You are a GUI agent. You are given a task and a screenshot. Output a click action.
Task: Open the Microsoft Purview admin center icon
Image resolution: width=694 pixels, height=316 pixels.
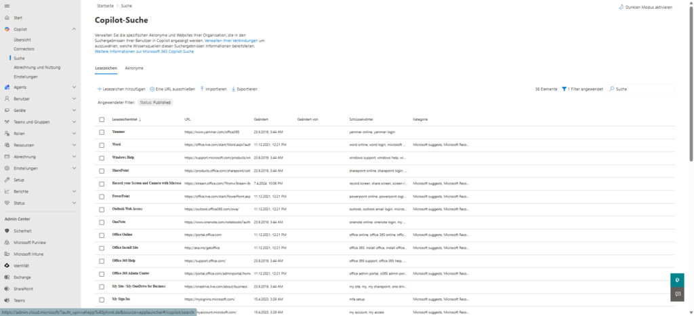point(7,242)
